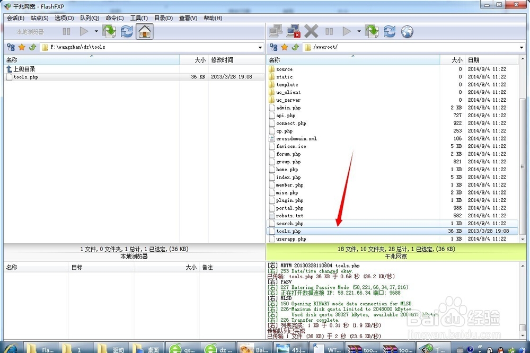Refresh the remote /wwwroot/ file list

(x=390, y=31)
